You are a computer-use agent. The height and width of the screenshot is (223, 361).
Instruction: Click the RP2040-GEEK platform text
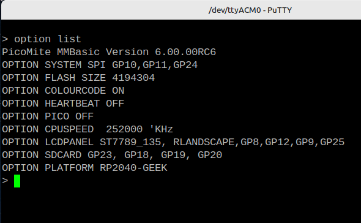tap(133, 168)
